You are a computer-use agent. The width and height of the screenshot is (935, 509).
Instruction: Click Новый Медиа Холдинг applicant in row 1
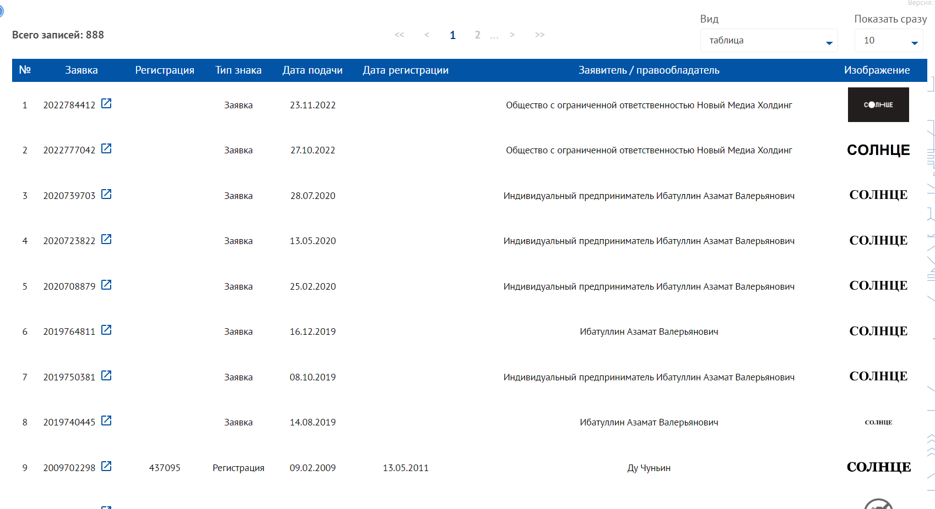pyautogui.click(x=649, y=106)
